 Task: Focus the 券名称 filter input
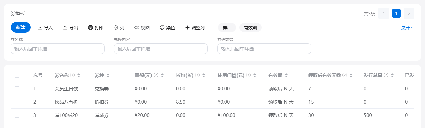point(58,49)
